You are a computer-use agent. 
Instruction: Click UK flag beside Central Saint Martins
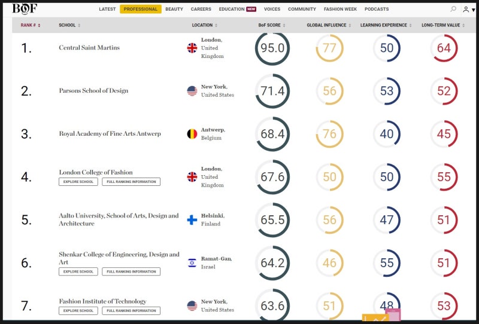tap(192, 48)
